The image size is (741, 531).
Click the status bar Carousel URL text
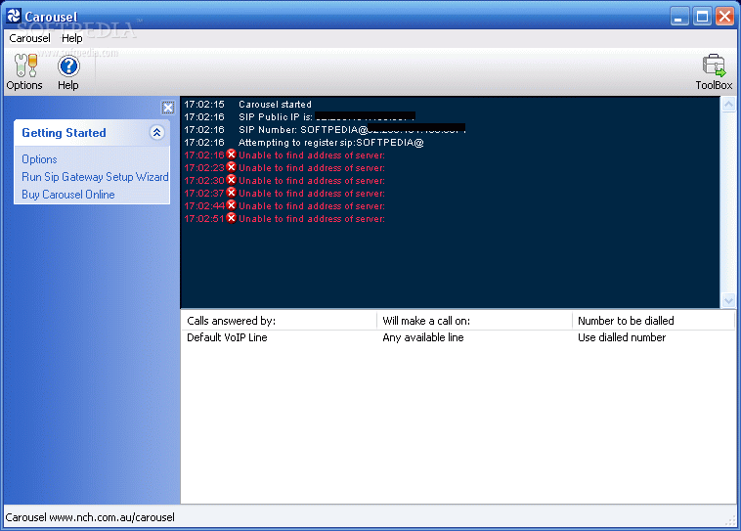click(x=90, y=517)
